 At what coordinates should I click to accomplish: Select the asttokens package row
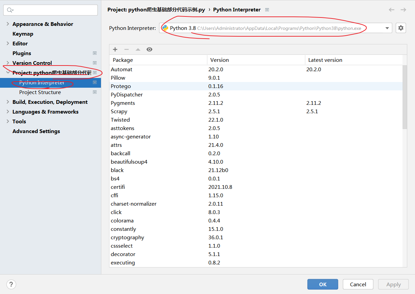tap(256, 128)
